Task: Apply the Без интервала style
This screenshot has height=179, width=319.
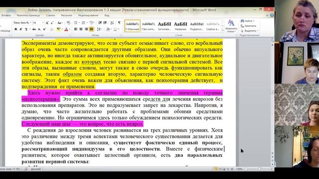Action: click(149, 26)
